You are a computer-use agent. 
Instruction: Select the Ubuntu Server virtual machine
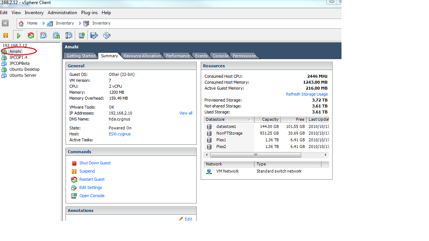pos(23,75)
